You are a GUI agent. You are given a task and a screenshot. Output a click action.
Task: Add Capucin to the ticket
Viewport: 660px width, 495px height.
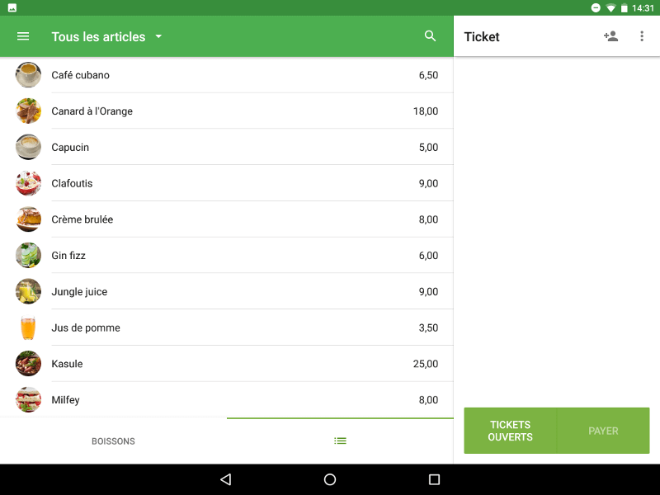[231, 148]
